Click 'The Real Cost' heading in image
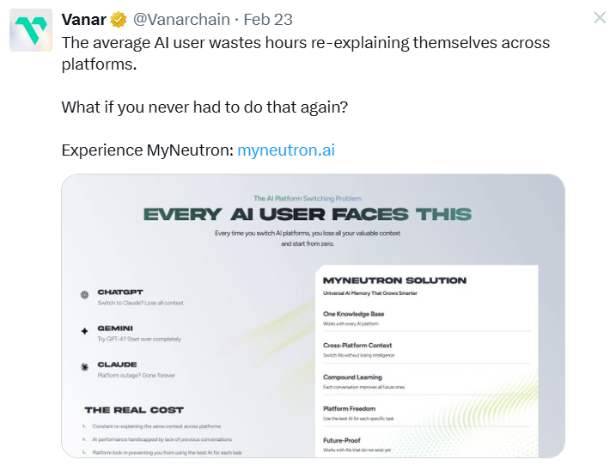 coord(133,410)
